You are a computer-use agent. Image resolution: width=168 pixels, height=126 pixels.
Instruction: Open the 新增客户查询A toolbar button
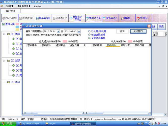77,18
